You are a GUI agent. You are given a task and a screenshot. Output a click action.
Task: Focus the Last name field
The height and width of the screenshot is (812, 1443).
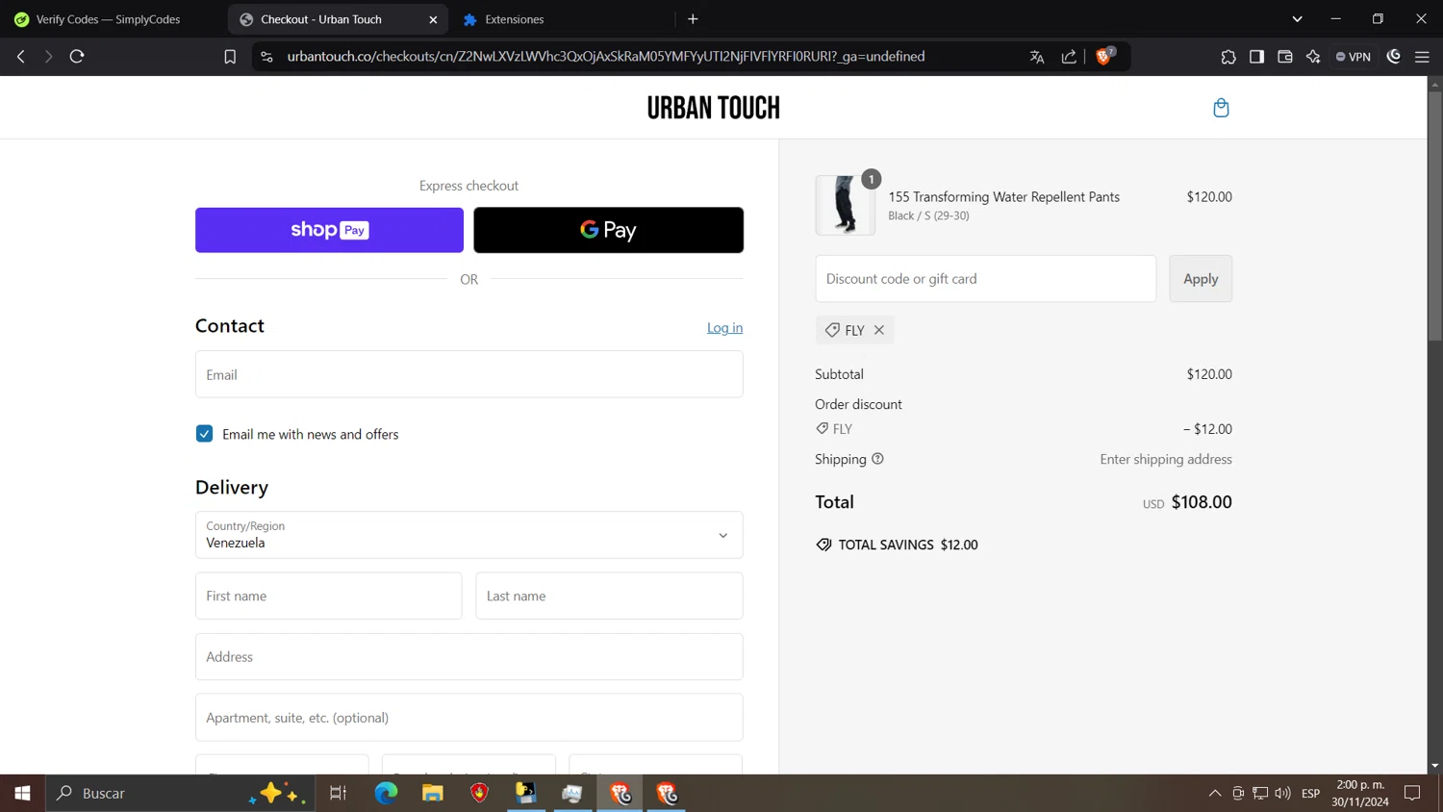click(x=609, y=596)
